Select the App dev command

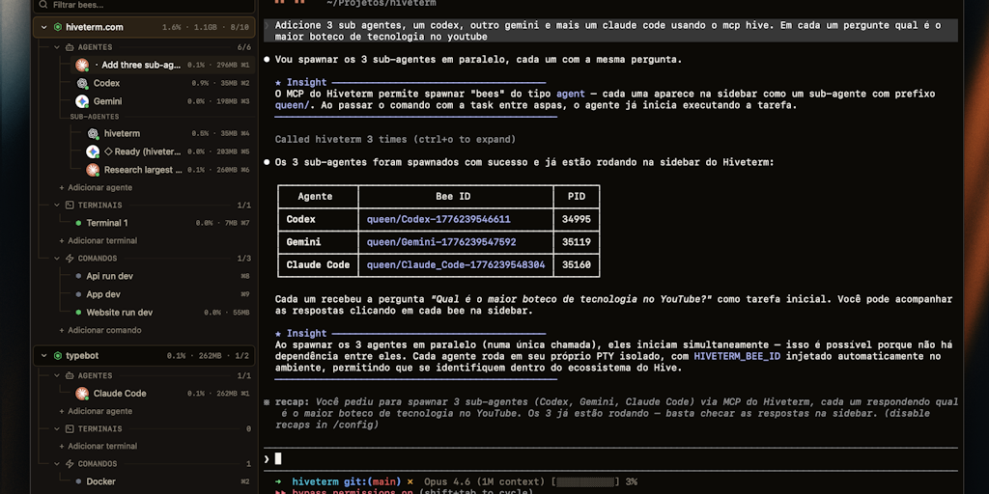pos(162,294)
